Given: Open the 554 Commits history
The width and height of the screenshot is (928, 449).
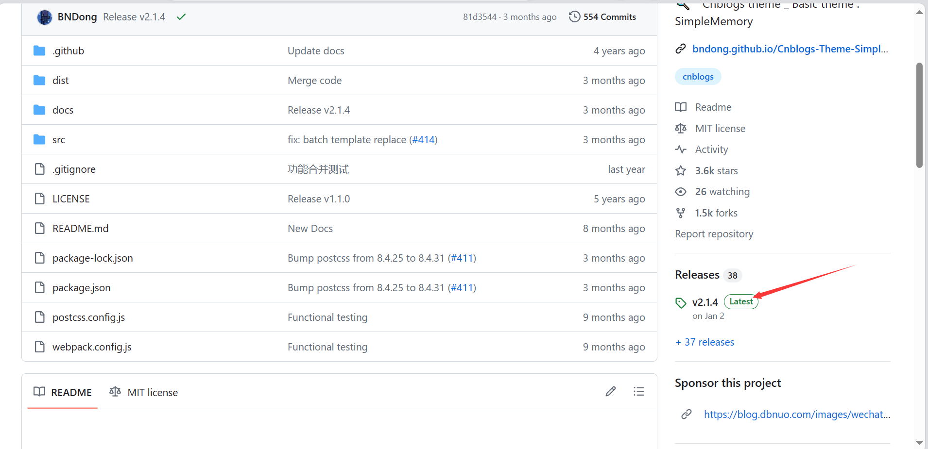Looking at the screenshot, I should [x=609, y=17].
